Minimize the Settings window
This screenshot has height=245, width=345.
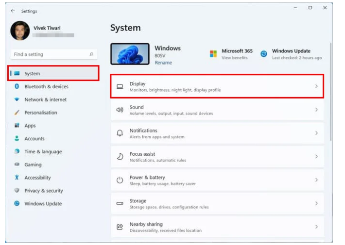pyautogui.click(x=295, y=8)
